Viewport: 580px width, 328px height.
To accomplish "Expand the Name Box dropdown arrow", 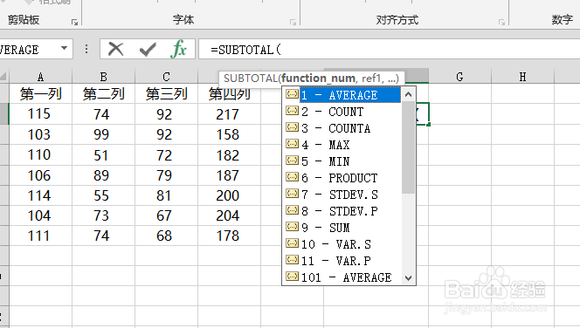I will (64, 48).
